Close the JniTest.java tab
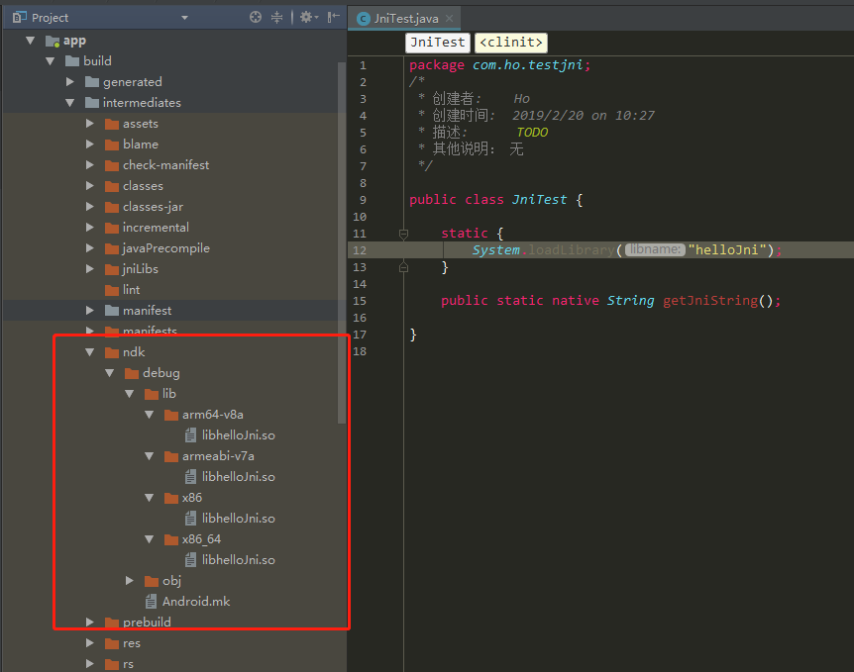This screenshot has width=854, height=672. click(450, 19)
